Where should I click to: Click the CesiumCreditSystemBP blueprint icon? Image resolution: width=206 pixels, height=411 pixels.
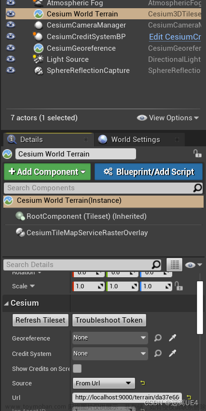point(38,37)
